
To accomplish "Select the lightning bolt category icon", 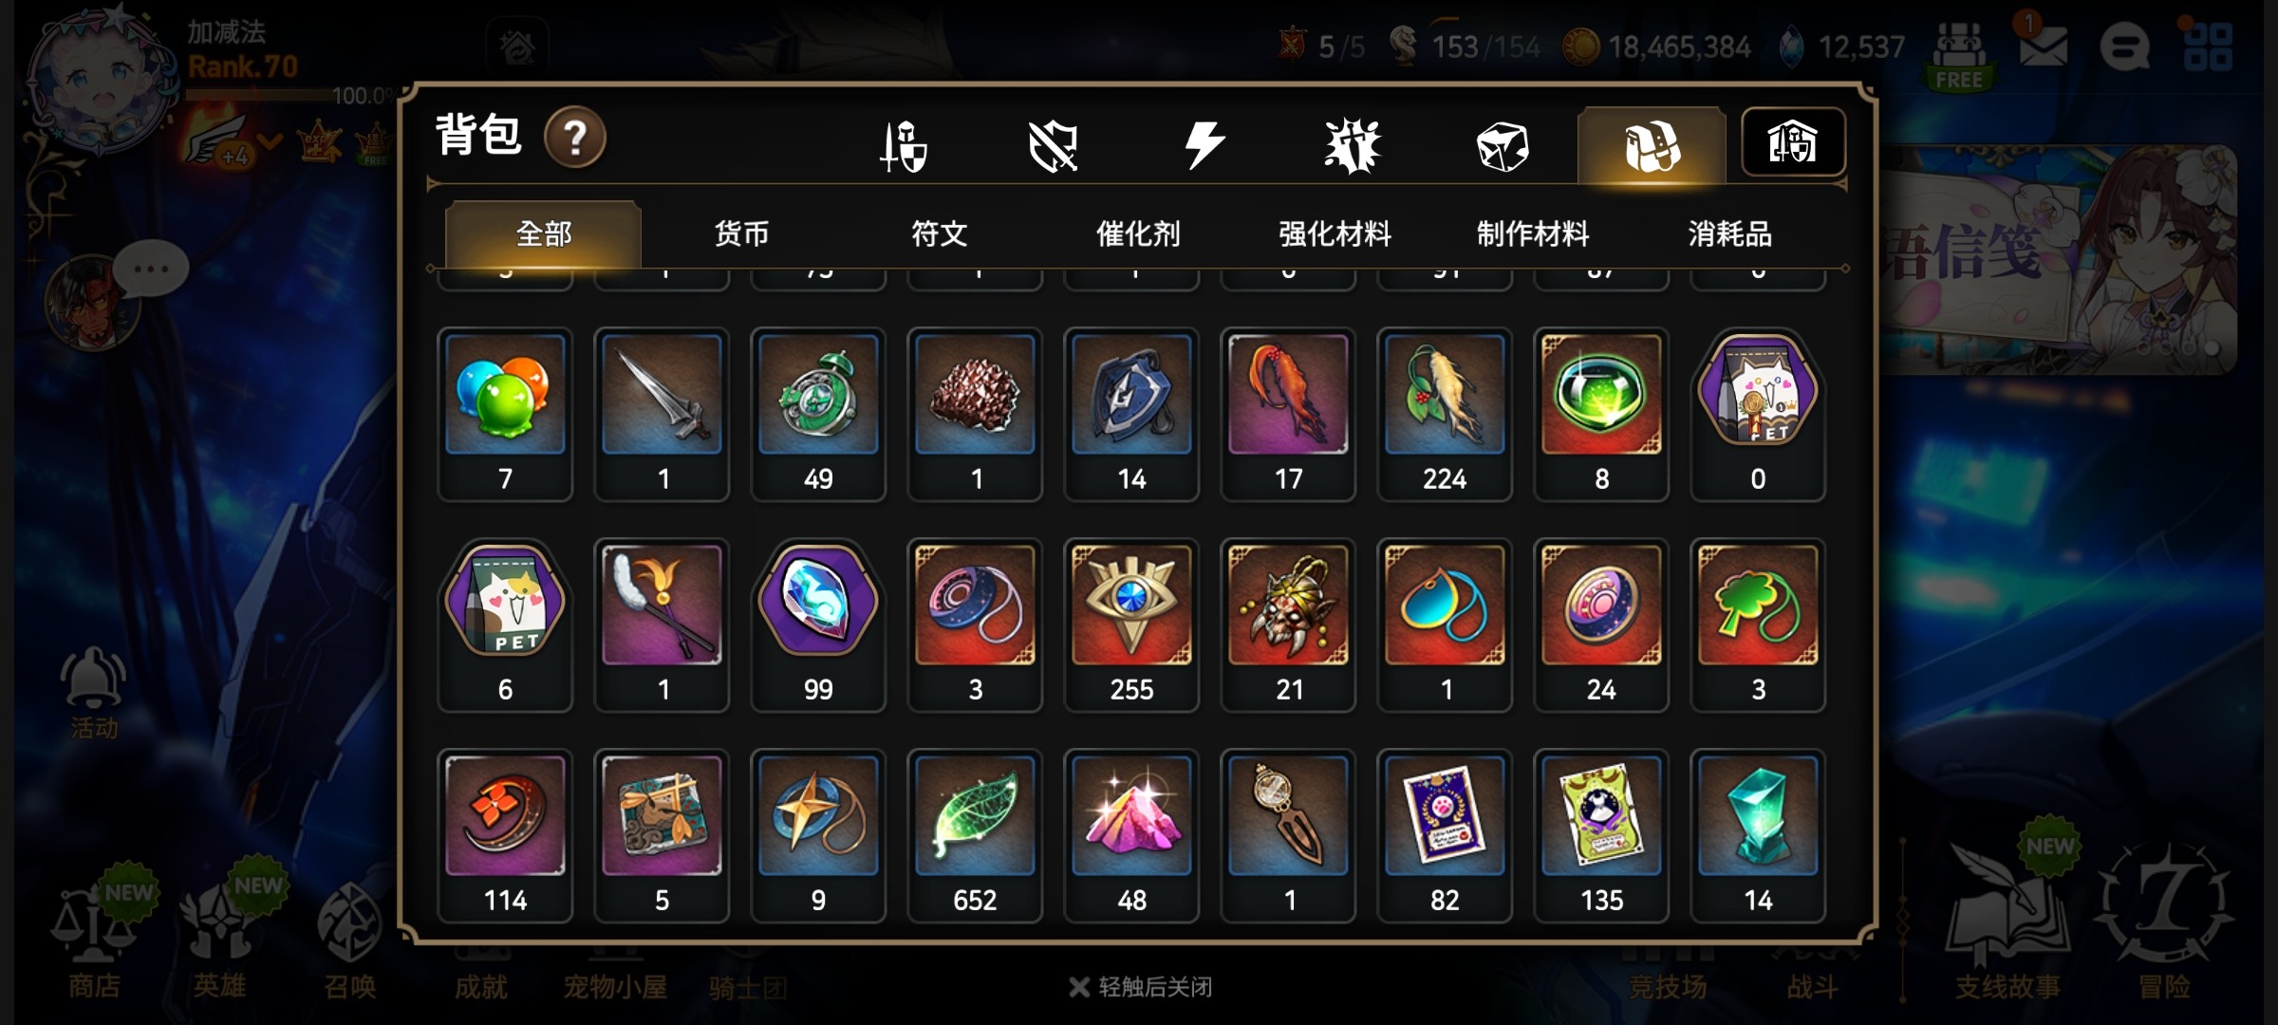I will point(1204,146).
